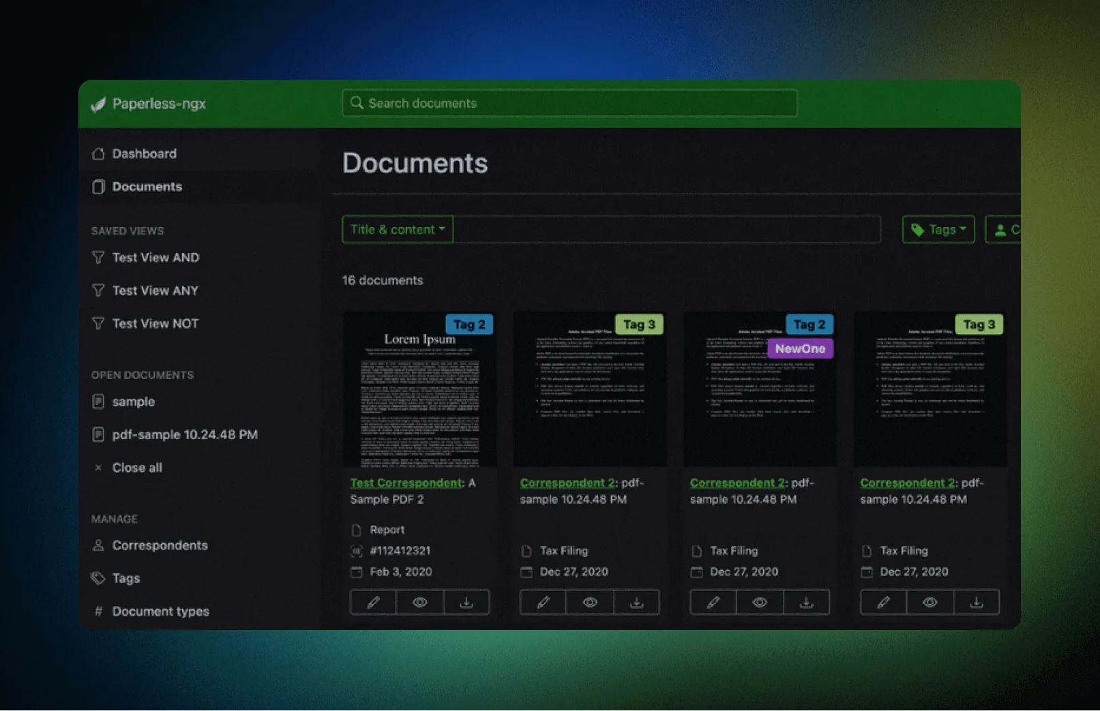Click the #112412321 archive serial number

coord(400,551)
